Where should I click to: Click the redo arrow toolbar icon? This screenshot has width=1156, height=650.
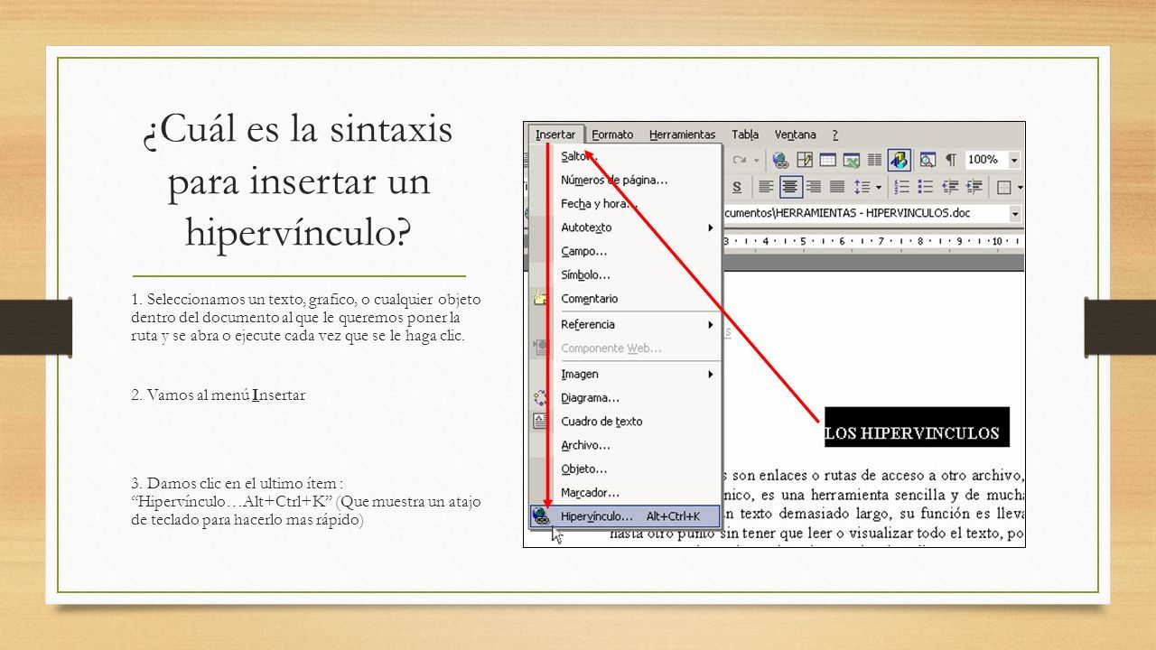tap(739, 160)
